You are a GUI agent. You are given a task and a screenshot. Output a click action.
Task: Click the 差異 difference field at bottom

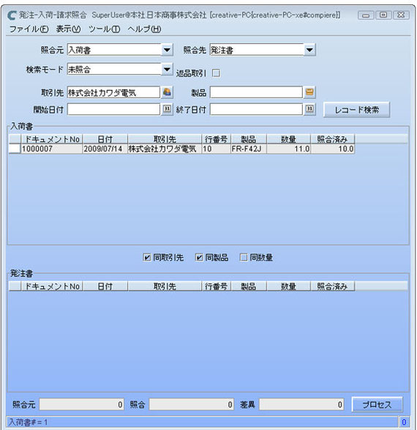pyautogui.click(x=301, y=404)
